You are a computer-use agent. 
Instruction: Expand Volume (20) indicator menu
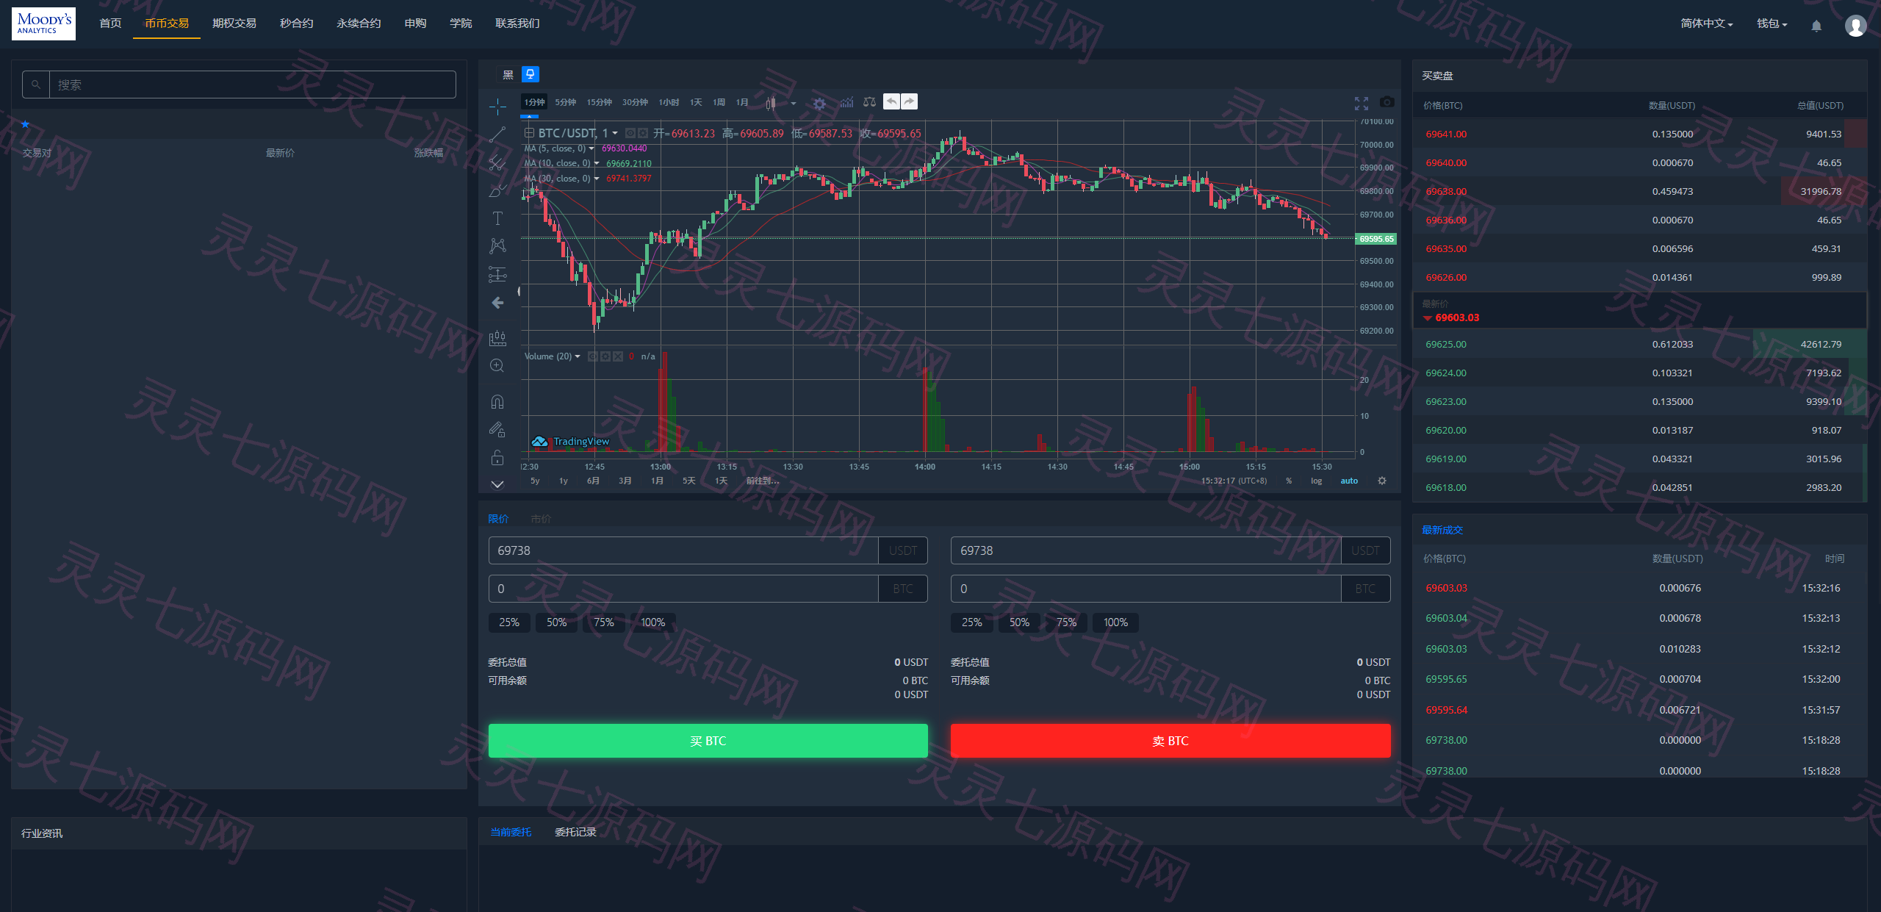pyautogui.click(x=578, y=356)
